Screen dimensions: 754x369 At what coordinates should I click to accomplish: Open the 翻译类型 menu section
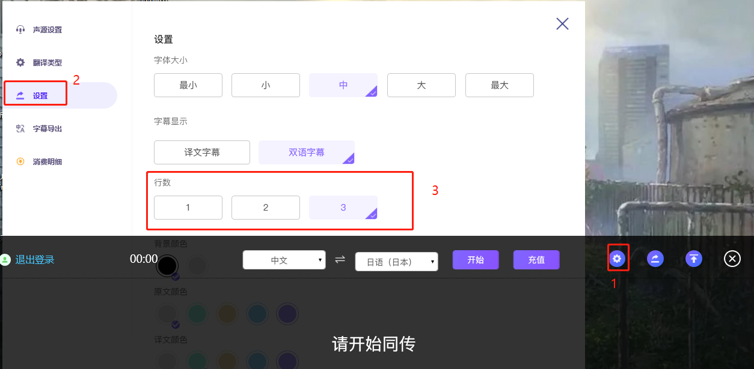point(48,62)
